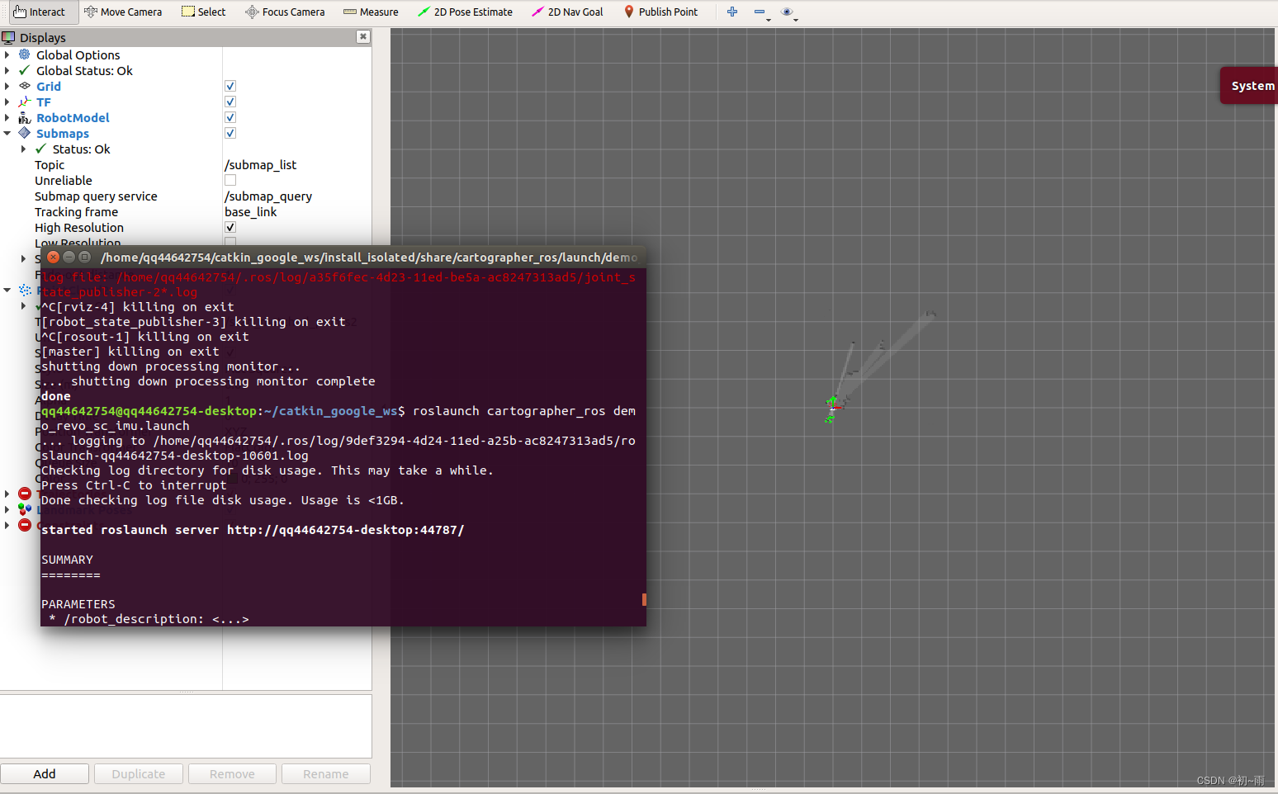Click the red error icon below the cubes icon
This screenshot has width=1278, height=794.
25,525
